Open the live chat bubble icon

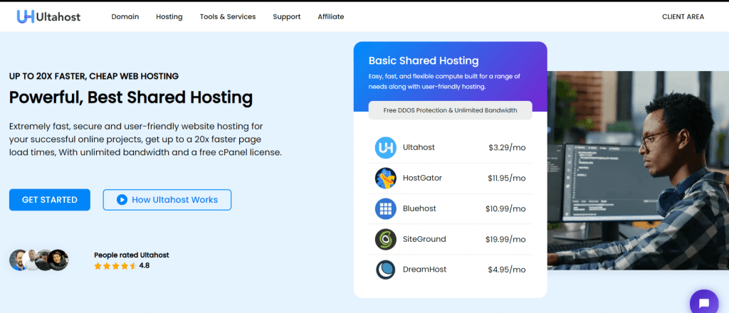[x=704, y=303]
